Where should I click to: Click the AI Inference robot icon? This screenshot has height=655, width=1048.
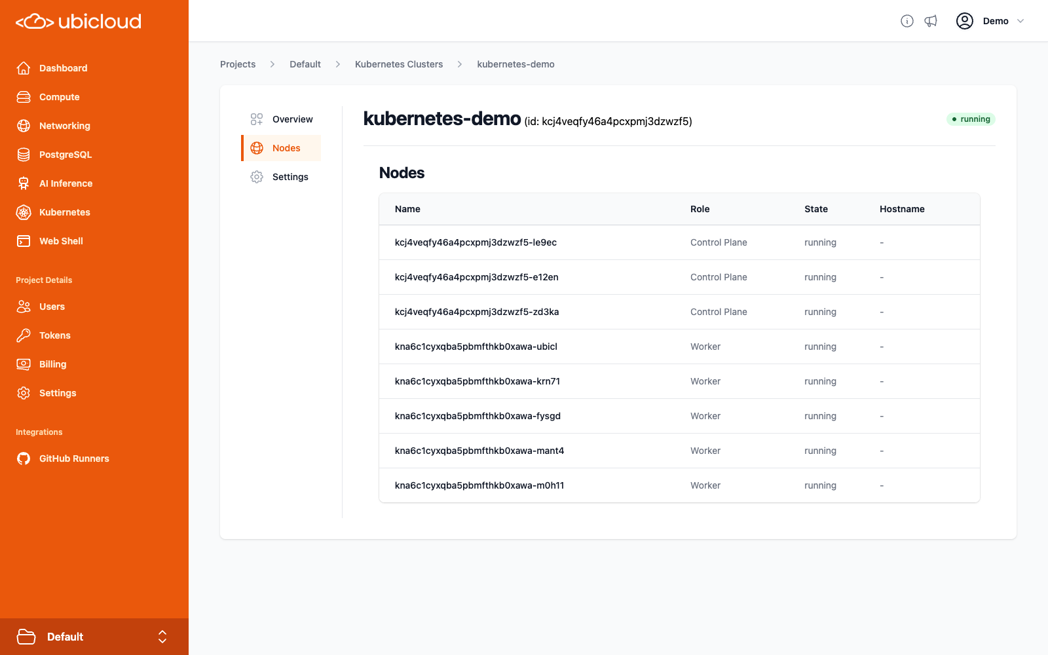[24, 183]
